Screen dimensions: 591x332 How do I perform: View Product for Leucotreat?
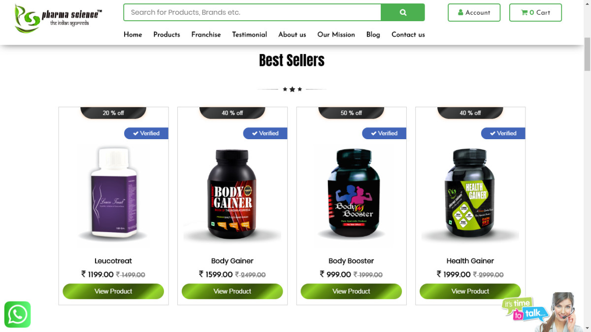pos(113,291)
